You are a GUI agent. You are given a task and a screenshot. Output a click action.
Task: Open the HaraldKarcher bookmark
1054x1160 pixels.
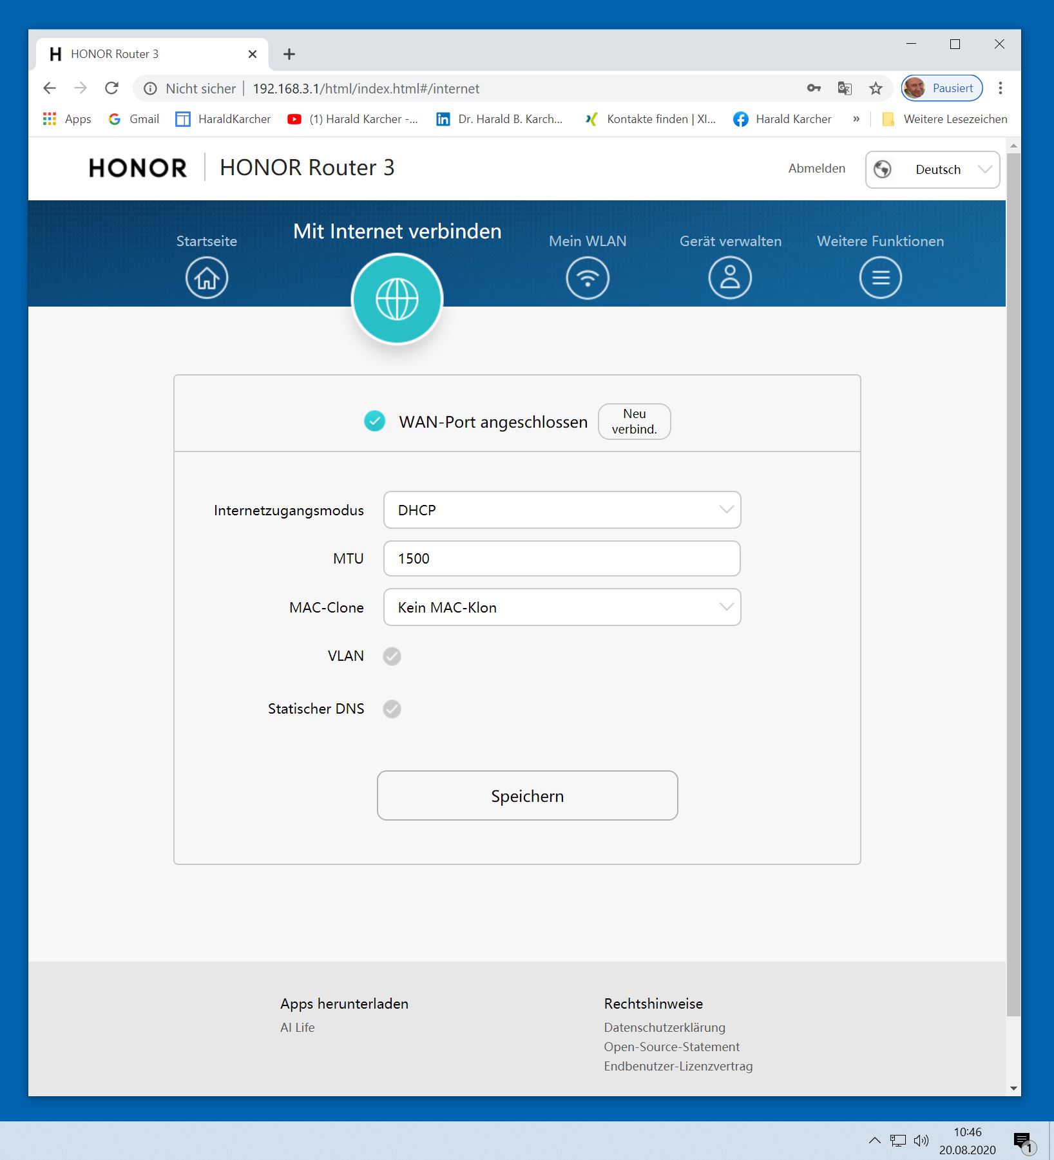[224, 119]
